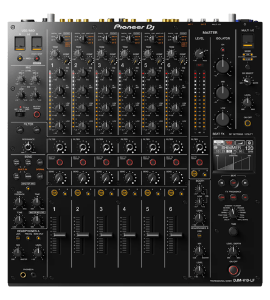Choose the Long Delay send effect
Image resolution: width=270 pixels, height=300 pixels.
pyautogui.click(x=28, y=162)
